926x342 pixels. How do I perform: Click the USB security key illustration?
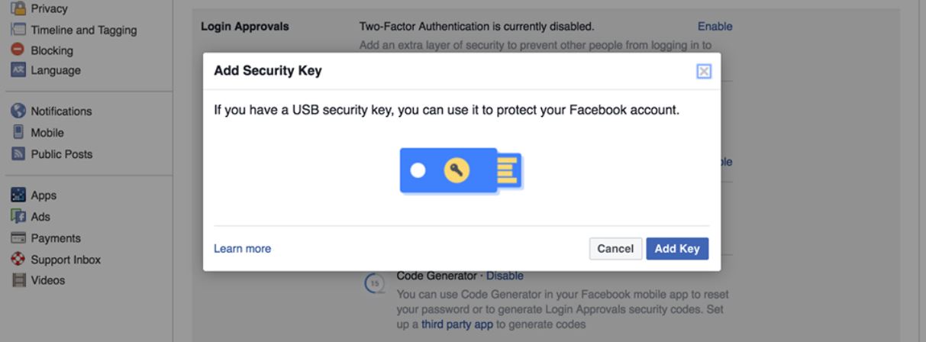coord(460,170)
